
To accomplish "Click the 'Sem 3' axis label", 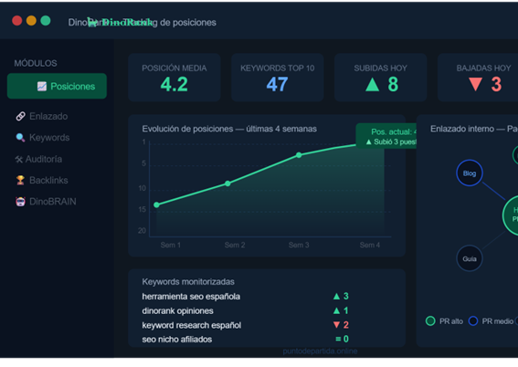I will (299, 246).
